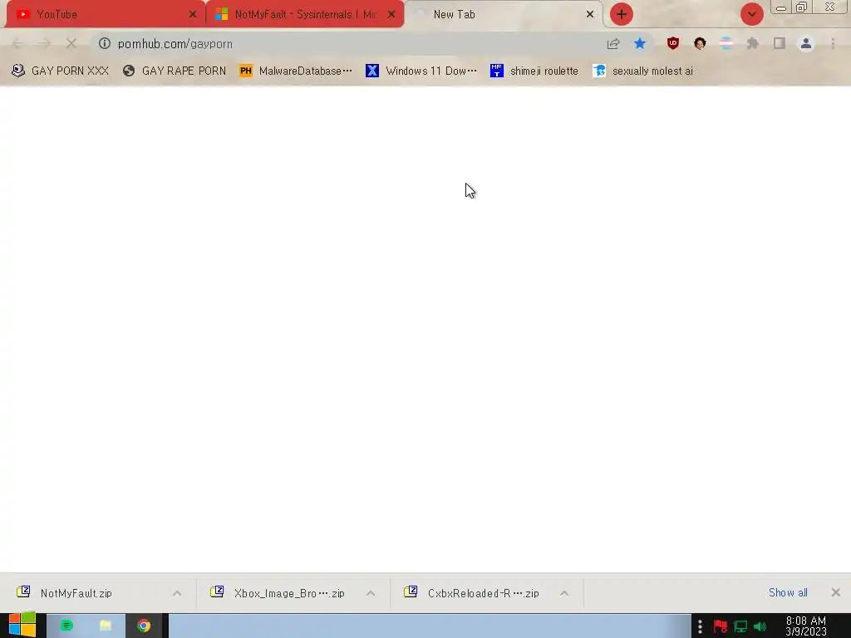The width and height of the screenshot is (851, 638).
Task: Expand options for CxbxReloaded-R….zip download
Action: pos(564,593)
